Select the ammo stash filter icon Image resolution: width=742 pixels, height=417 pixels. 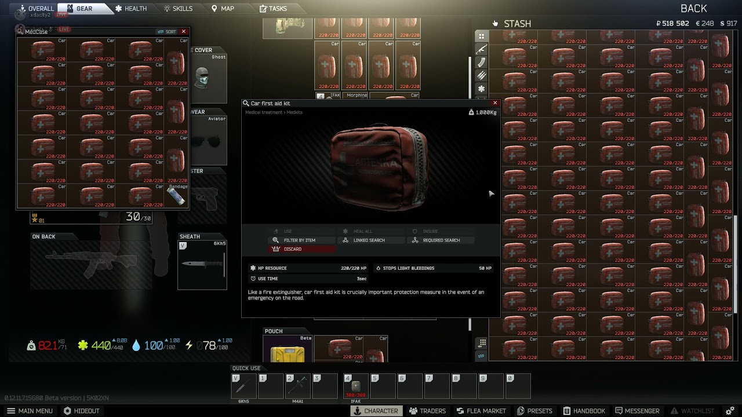pyautogui.click(x=481, y=75)
